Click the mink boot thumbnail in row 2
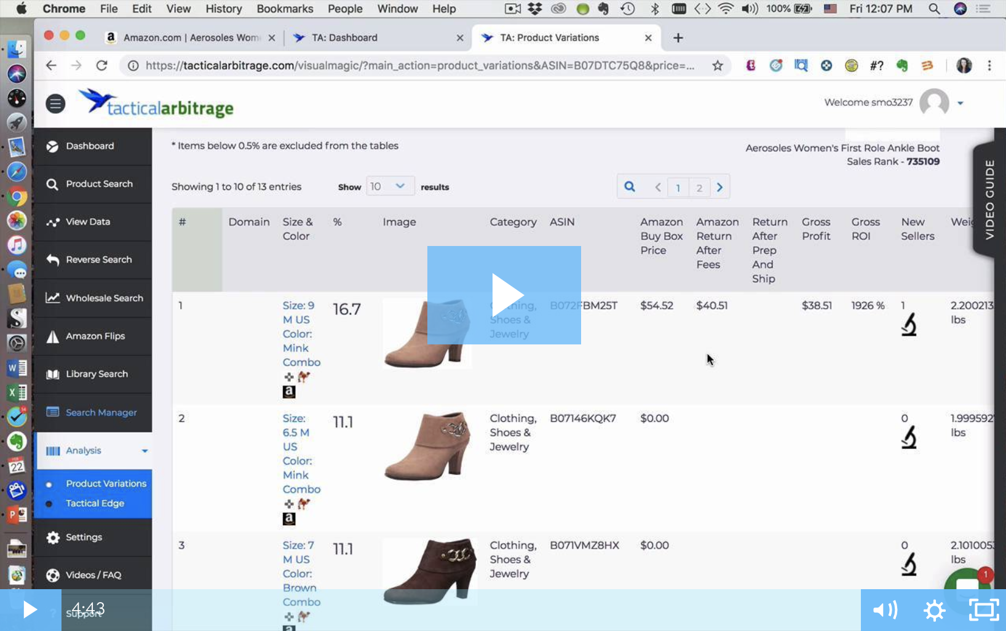 428,446
